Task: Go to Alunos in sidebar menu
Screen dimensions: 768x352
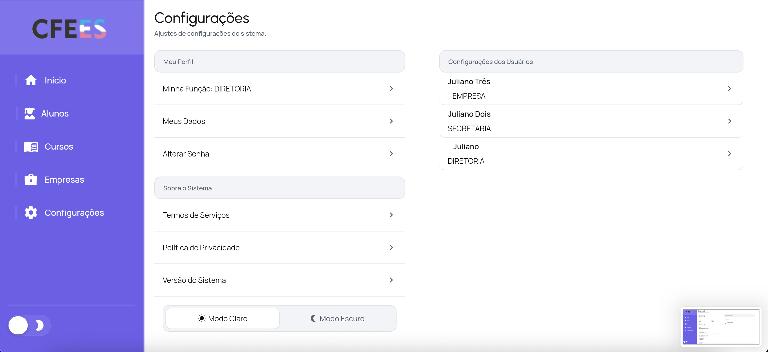Action: 55,114
